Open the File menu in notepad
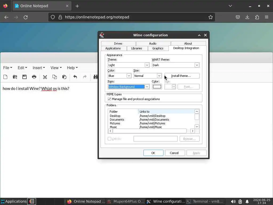 (7, 68)
